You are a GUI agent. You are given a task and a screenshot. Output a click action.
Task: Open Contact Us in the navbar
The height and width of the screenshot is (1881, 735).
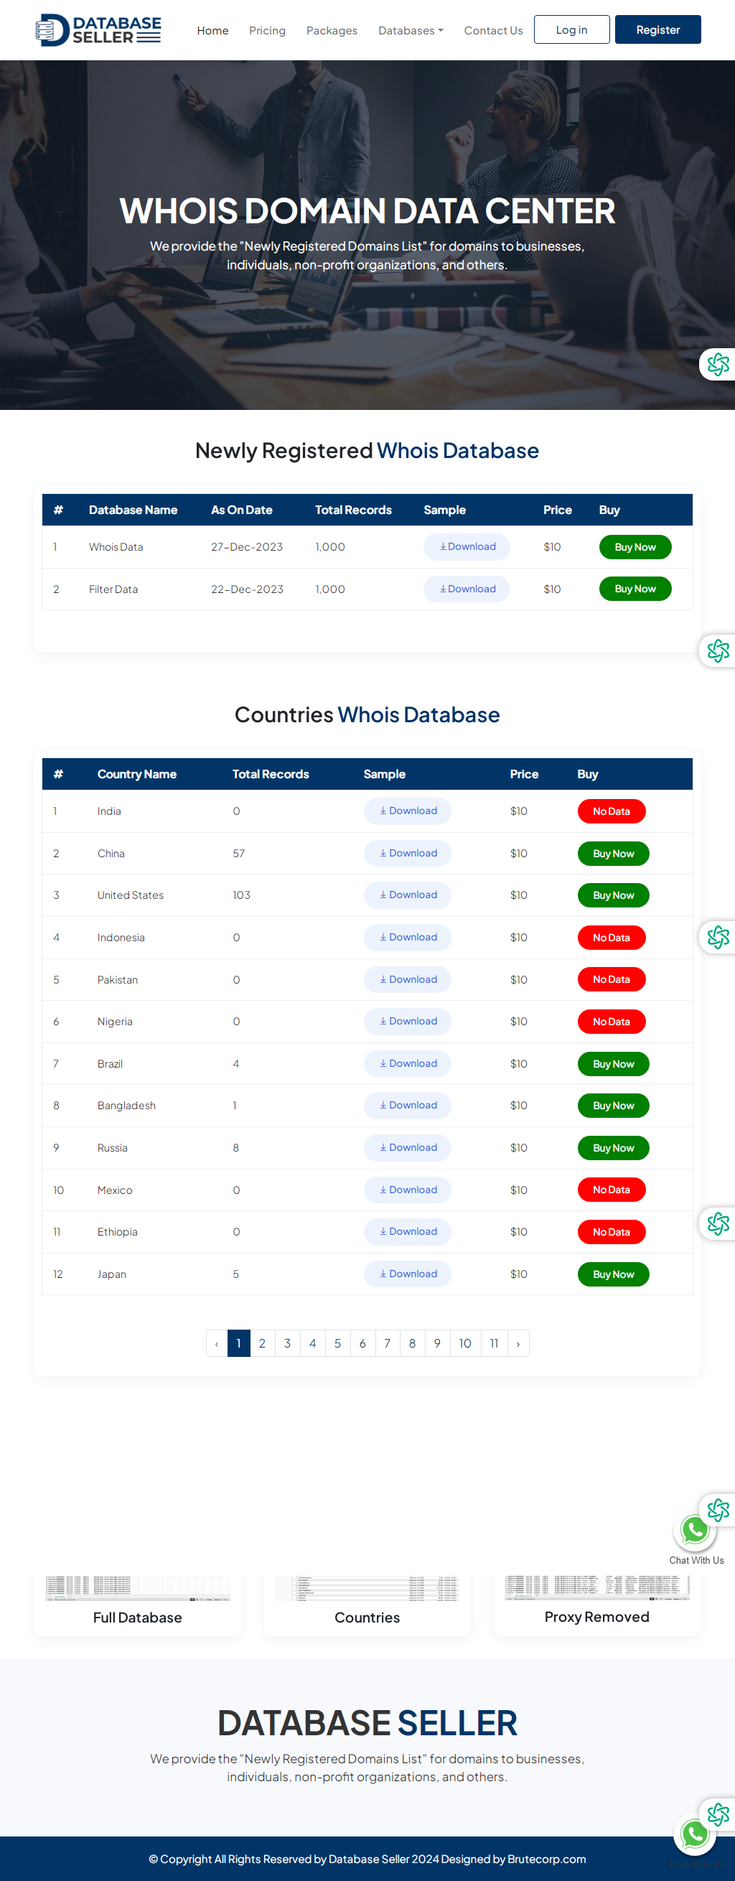point(492,31)
